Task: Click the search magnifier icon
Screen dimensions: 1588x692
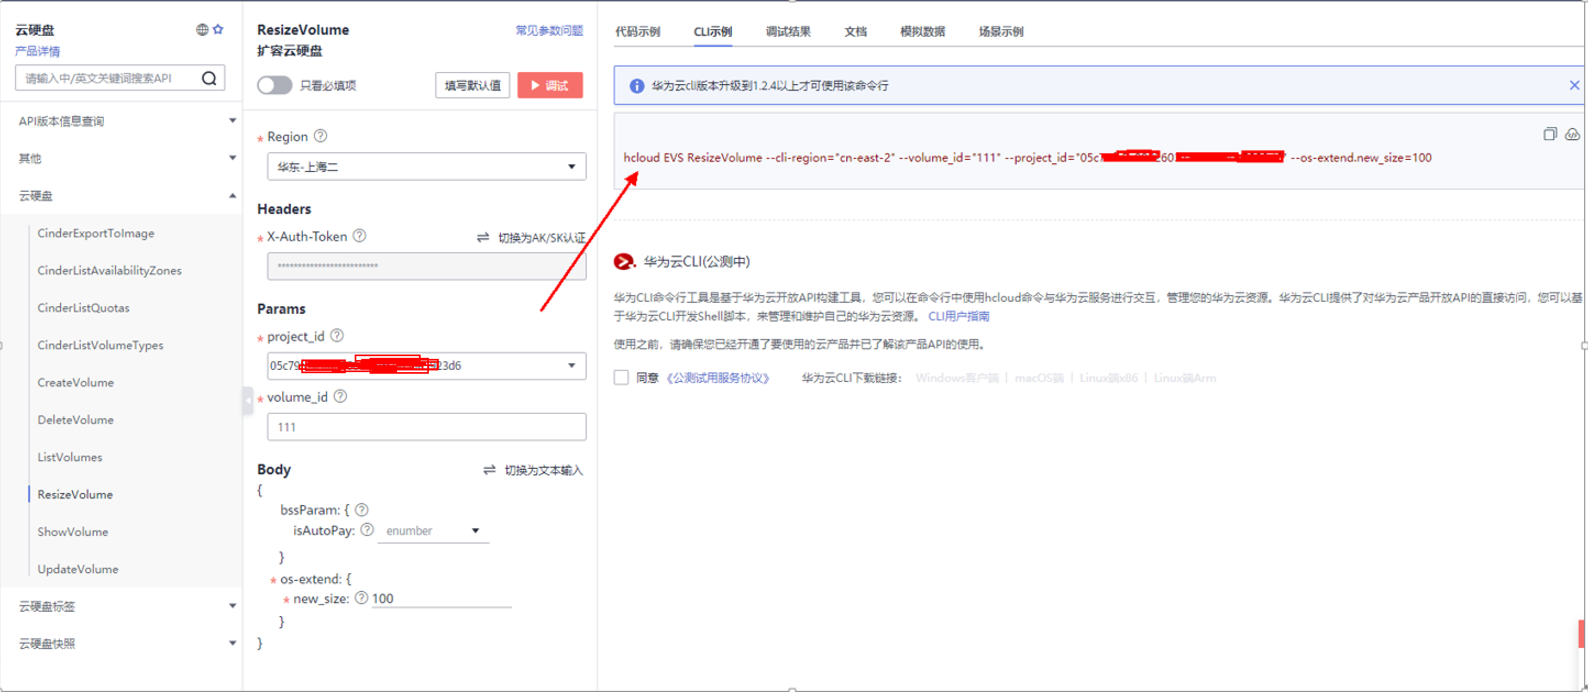Action: [x=209, y=78]
